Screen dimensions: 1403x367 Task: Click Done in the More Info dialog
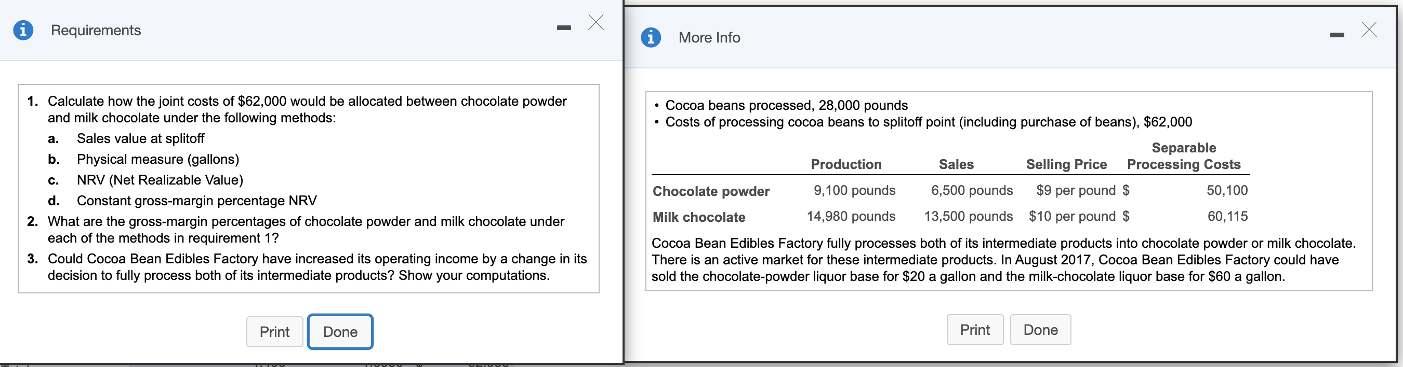(x=1040, y=330)
